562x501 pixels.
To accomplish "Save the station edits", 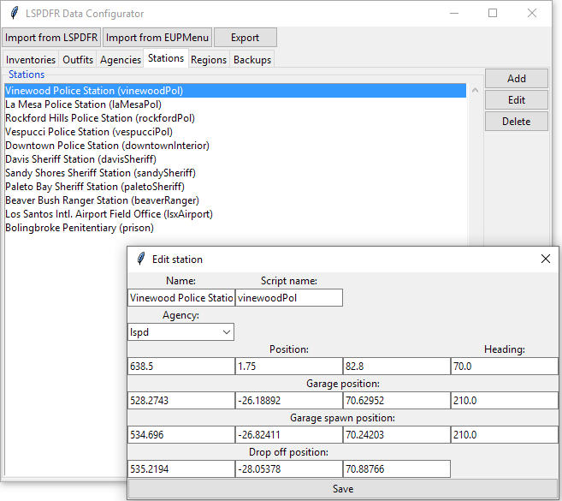I will tap(342, 489).
